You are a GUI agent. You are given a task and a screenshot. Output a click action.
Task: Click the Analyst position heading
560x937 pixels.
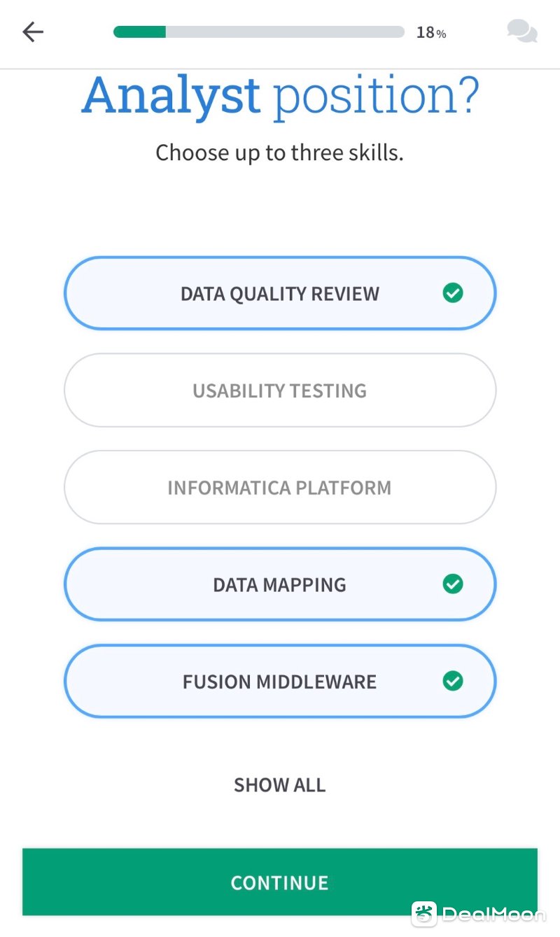click(280, 97)
